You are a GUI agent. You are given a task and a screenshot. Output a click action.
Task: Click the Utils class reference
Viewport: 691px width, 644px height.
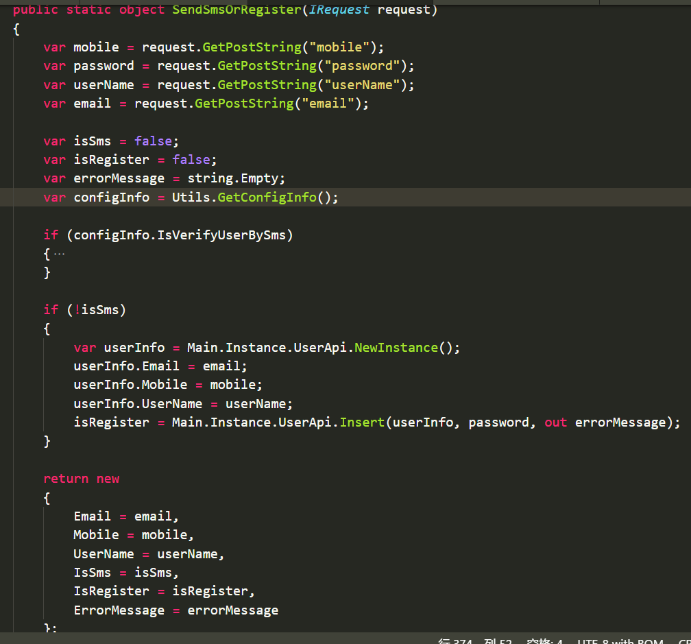[191, 198]
